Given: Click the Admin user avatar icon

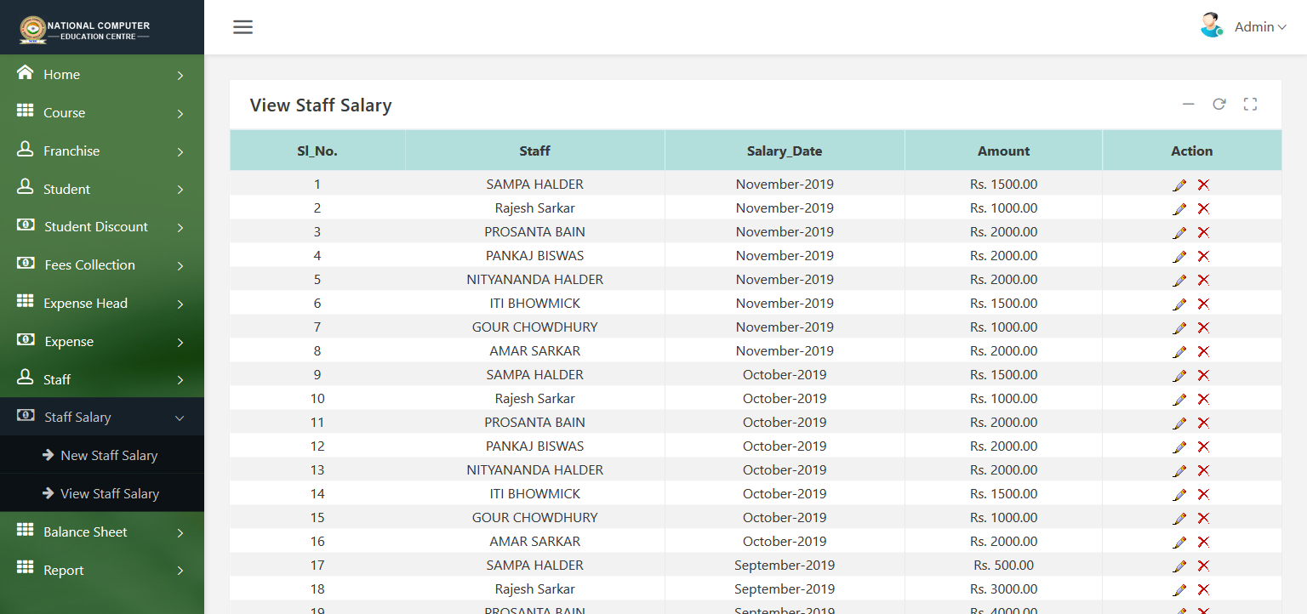Looking at the screenshot, I should click(1212, 26).
